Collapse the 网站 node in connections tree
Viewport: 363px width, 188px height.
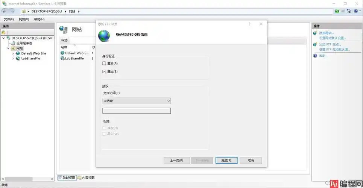coord(8,49)
